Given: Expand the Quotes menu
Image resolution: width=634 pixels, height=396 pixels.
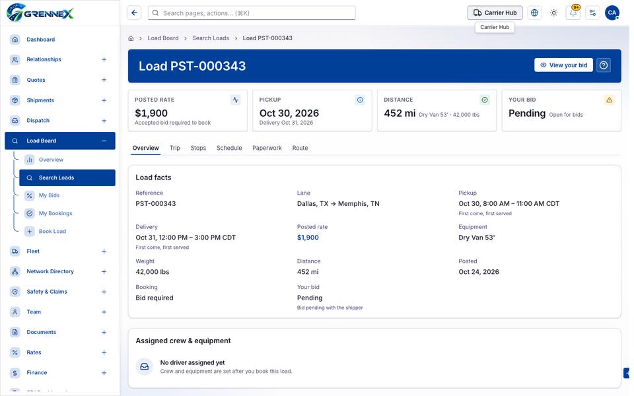Looking at the screenshot, I should pyautogui.click(x=104, y=80).
